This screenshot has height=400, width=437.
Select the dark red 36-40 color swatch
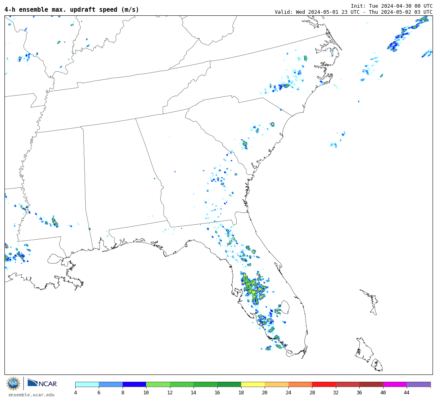pos(371,385)
